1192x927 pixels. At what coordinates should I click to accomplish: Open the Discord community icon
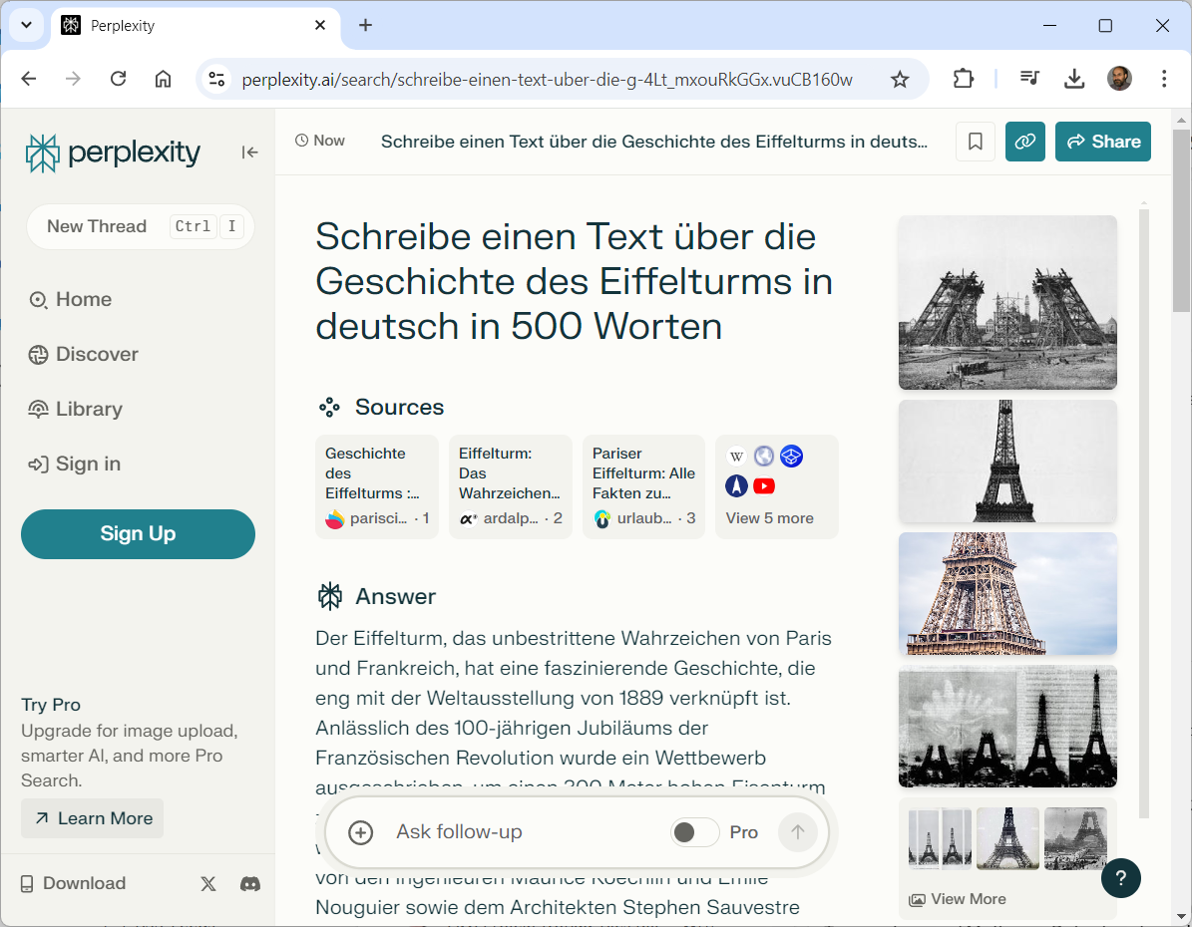[x=250, y=883]
